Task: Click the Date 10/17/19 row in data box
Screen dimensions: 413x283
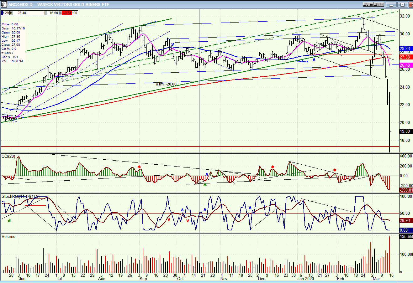Action: [x=13, y=28]
